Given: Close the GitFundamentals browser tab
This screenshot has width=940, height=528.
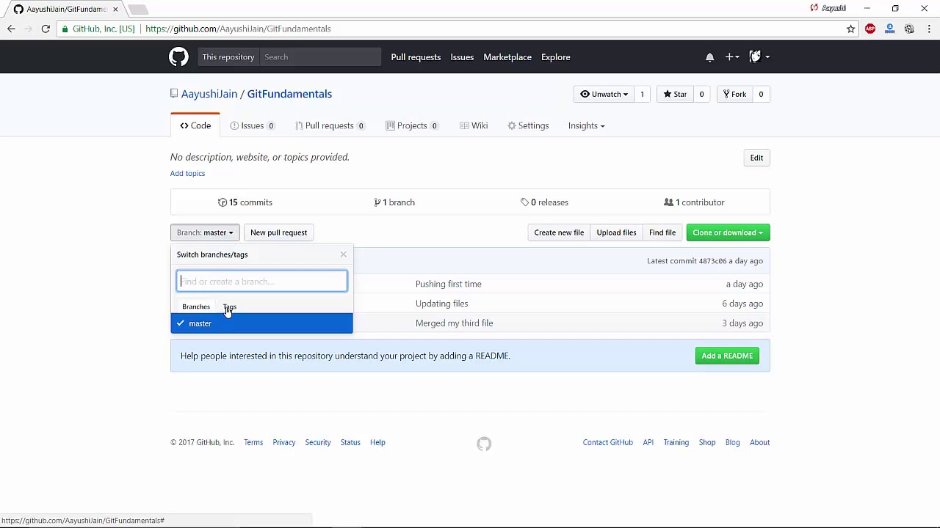Looking at the screenshot, I should 115,10.
